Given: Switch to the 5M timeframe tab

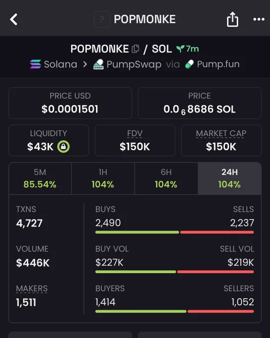Looking at the screenshot, I should pos(40,178).
